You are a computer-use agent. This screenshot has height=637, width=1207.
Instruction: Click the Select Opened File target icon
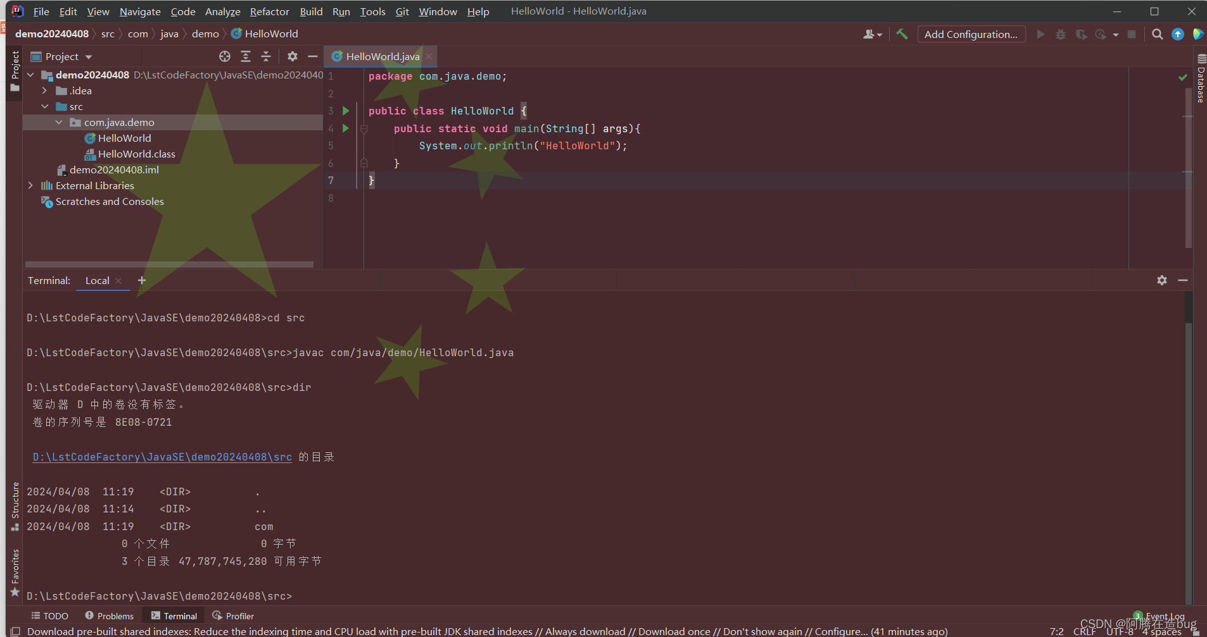point(225,56)
